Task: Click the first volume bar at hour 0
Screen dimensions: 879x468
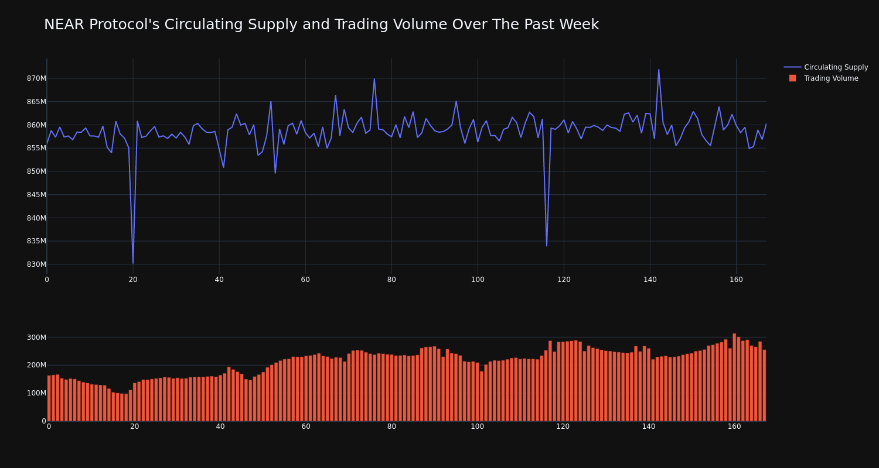Action: 49,398
